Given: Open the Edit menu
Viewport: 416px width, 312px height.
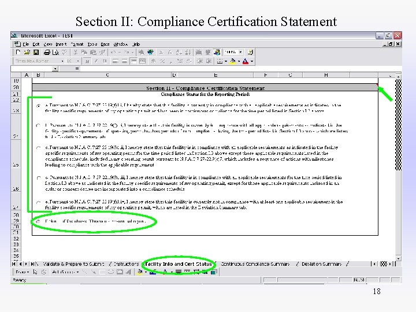Looking at the screenshot, I should coord(36,44).
